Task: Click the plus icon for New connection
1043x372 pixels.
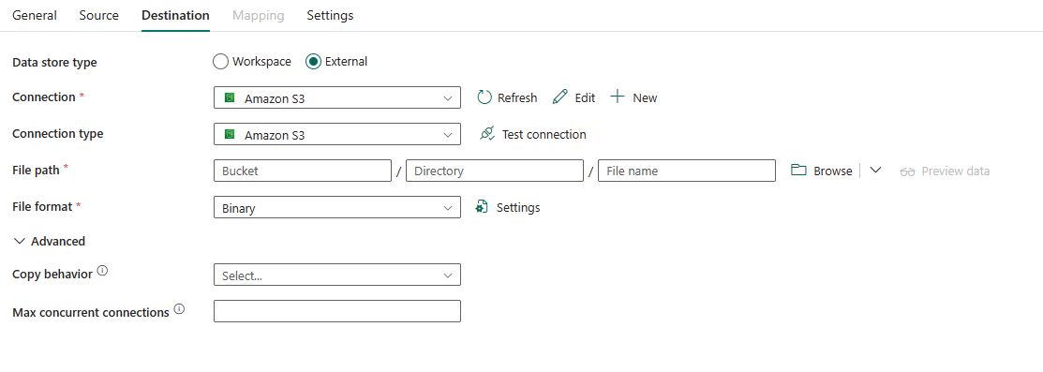Action: [x=618, y=97]
